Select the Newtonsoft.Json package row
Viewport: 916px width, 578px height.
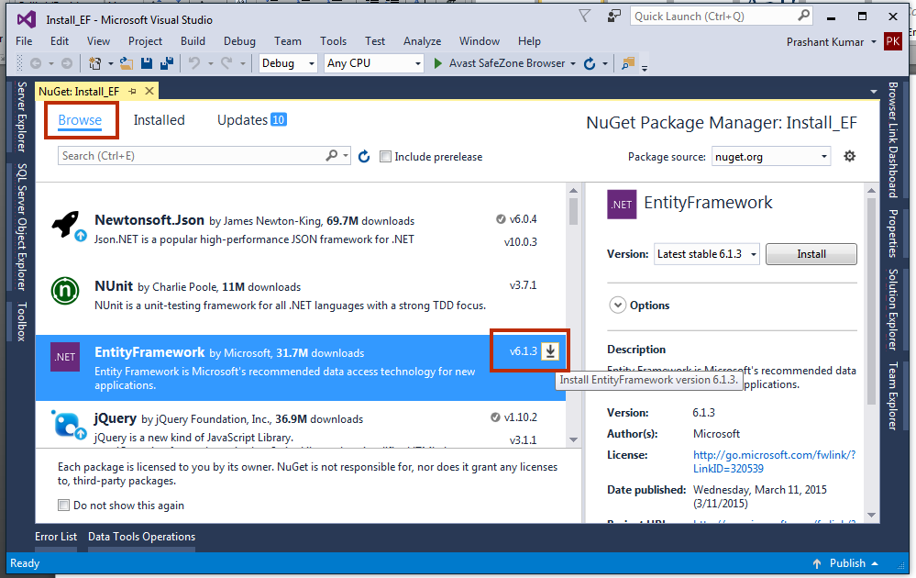point(300,229)
